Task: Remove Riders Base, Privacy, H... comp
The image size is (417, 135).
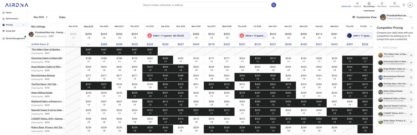Action: (x=411, y=122)
